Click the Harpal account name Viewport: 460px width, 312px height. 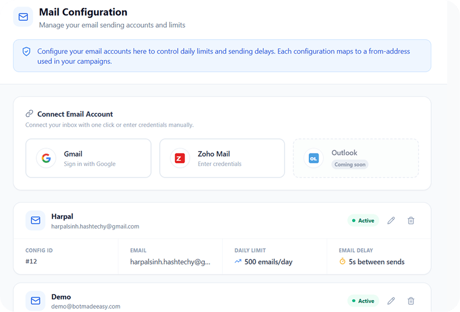pos(62,217)
